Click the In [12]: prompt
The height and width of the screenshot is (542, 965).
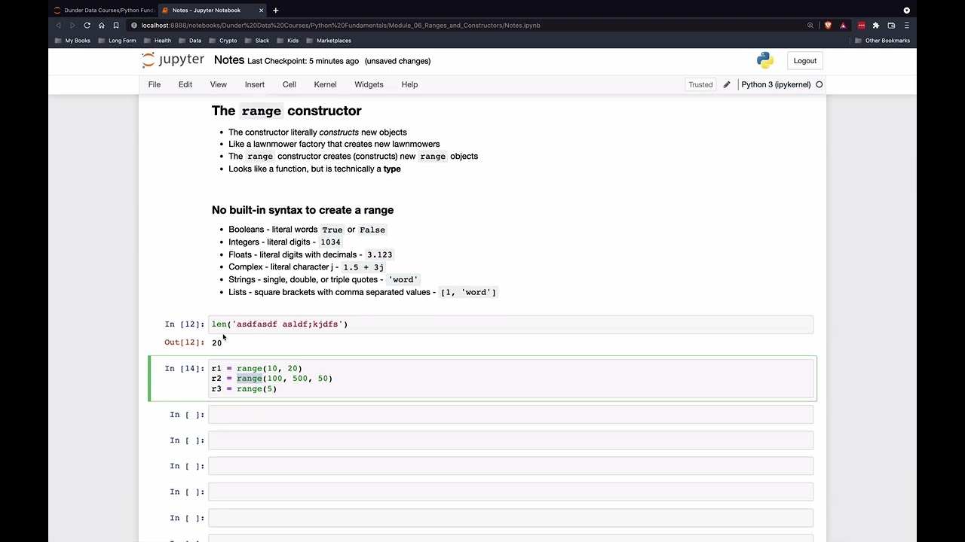184,324
